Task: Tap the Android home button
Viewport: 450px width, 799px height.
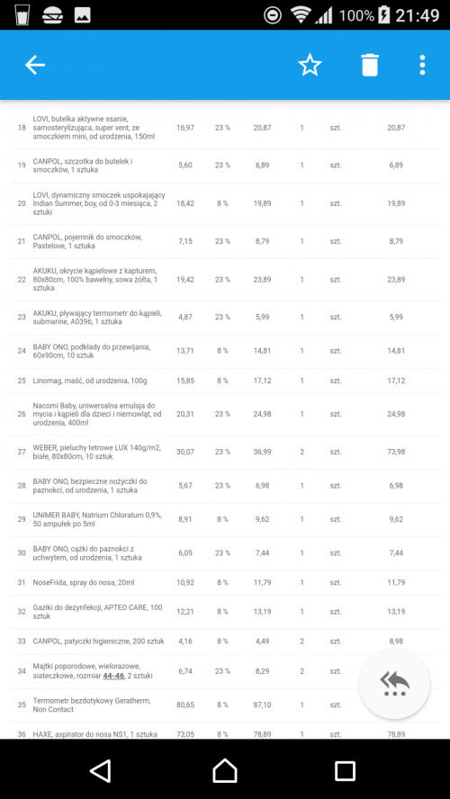Action: pyautogui.click(x=225, y=771)
